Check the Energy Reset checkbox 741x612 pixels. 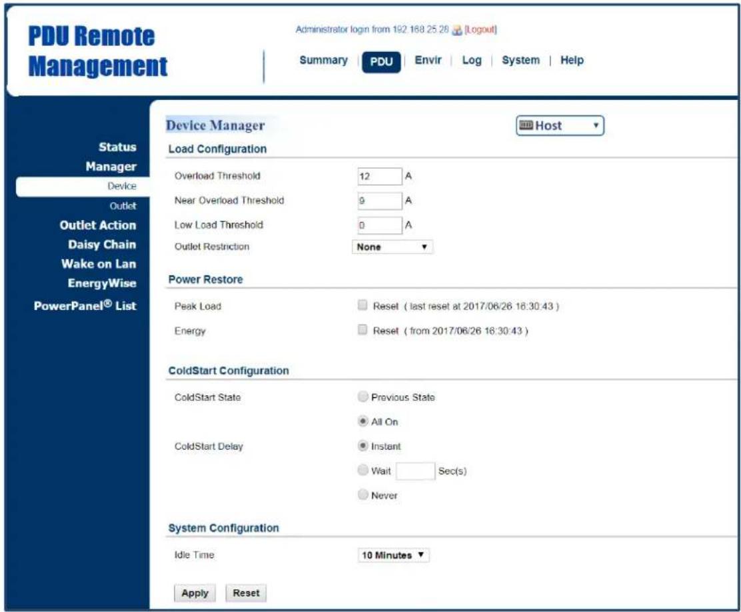tap(363, 329)
